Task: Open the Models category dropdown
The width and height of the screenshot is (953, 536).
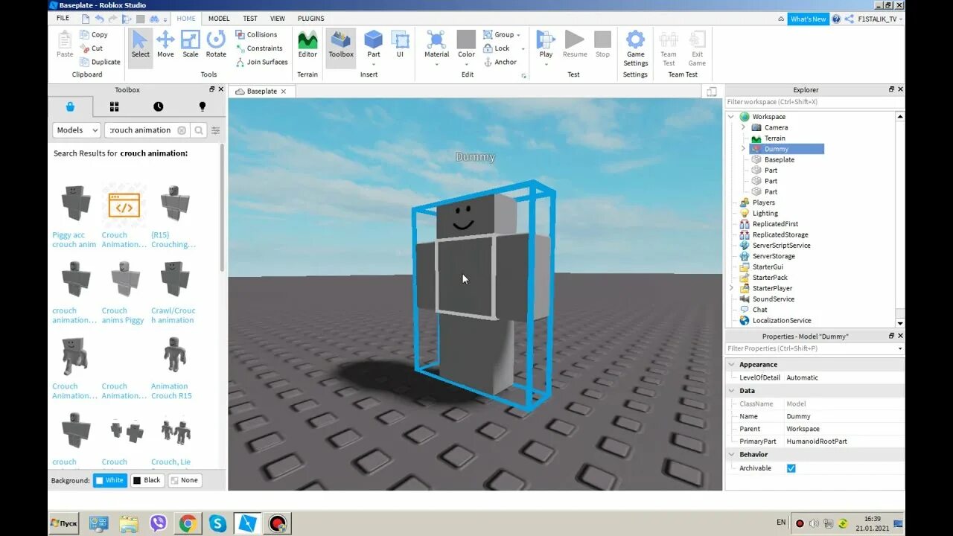Action: 77,130
